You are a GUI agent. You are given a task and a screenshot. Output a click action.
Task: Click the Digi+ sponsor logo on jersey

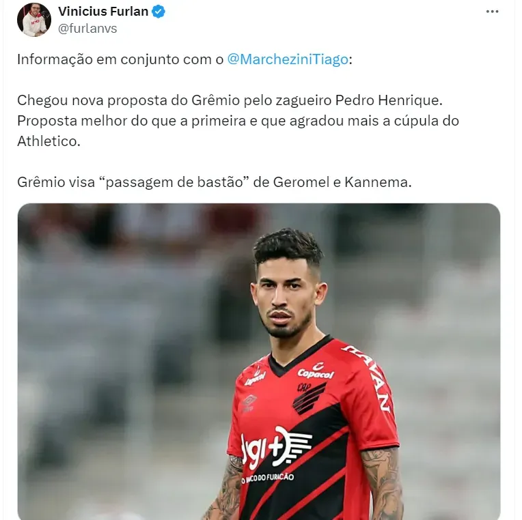tap(276, 447)
